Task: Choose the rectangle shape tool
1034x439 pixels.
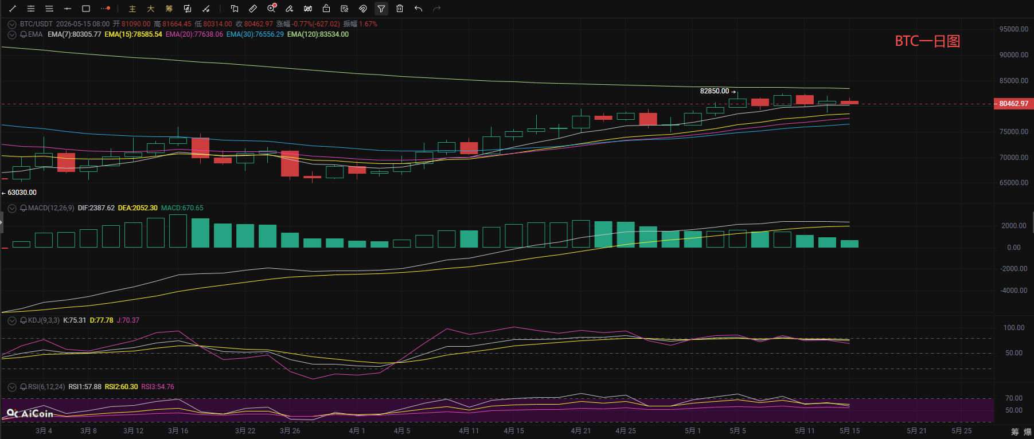Action: coord(86,9)
